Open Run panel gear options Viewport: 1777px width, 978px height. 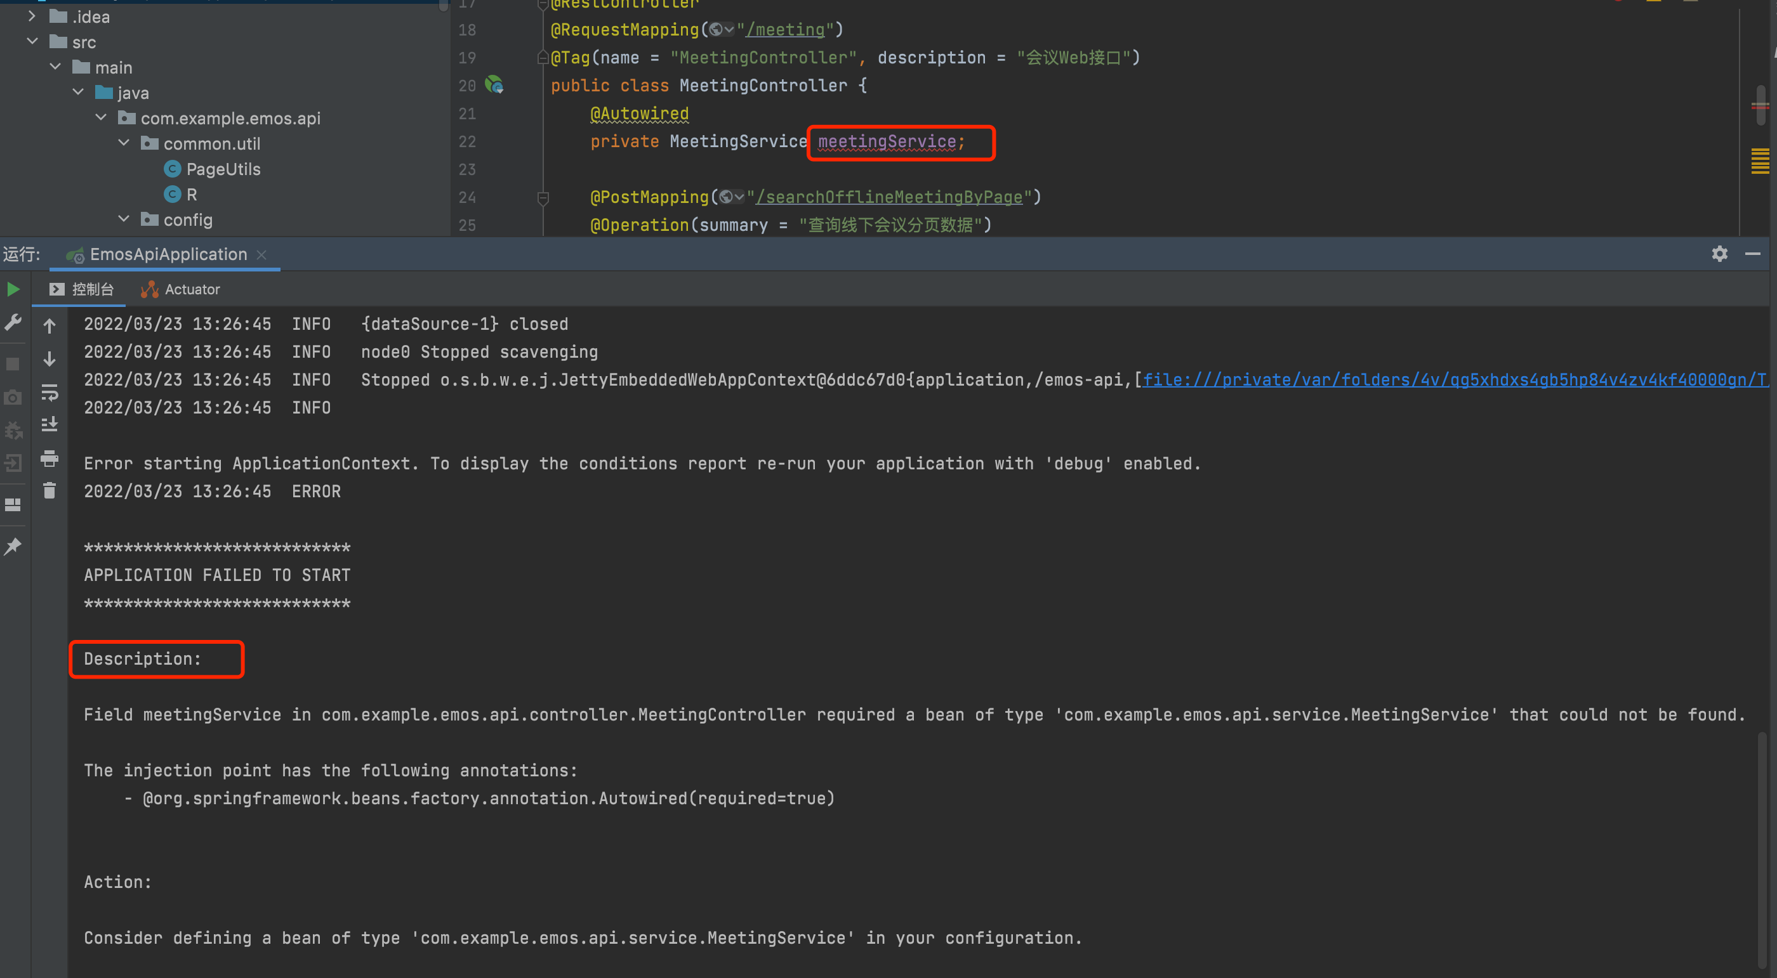pos(1719,254)
